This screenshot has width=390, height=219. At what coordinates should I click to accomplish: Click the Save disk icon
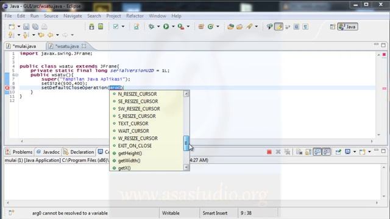[x=26, y=27]
